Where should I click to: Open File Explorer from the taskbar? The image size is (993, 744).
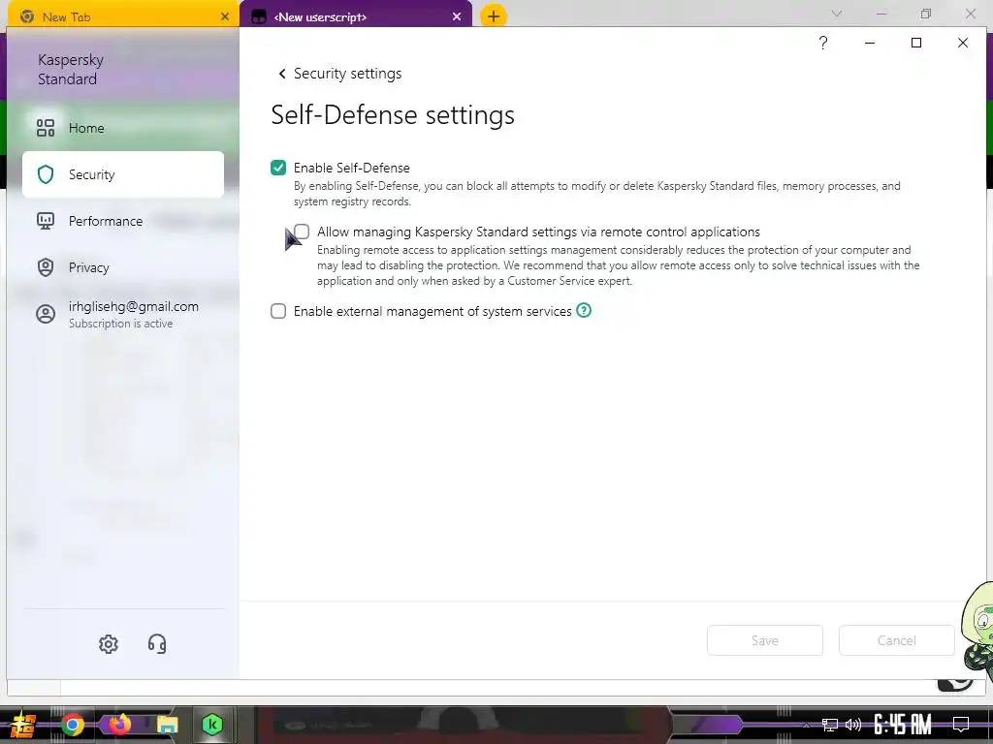167,725
